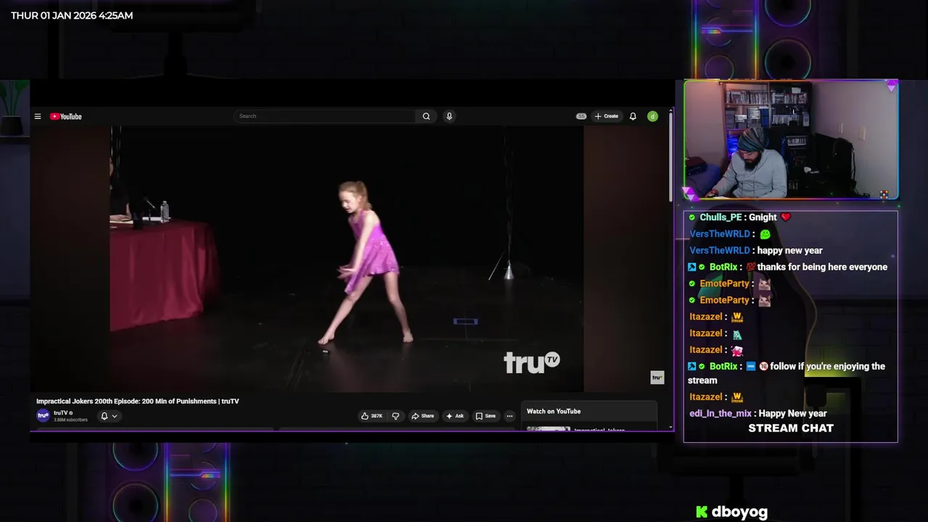Click the Ask button below video
Viewport: 928px width, 522px height.
pyautogui.click(x=455, y=416)
